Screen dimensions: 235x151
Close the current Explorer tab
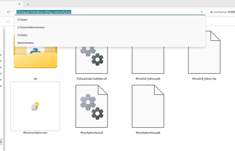(x=19, y=4)
